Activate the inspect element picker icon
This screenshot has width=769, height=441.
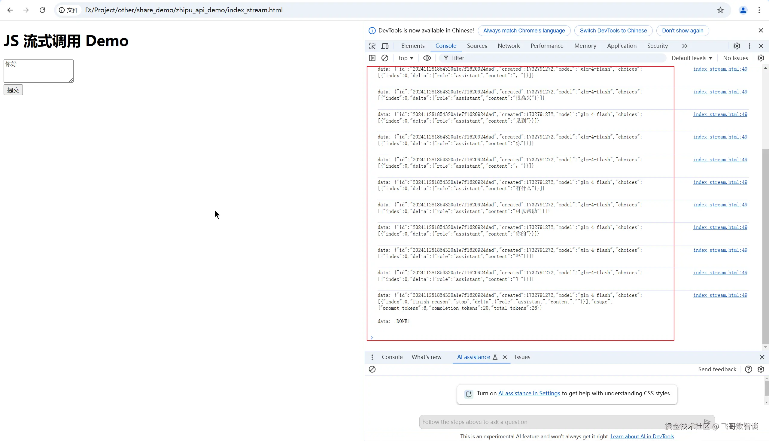372,46
